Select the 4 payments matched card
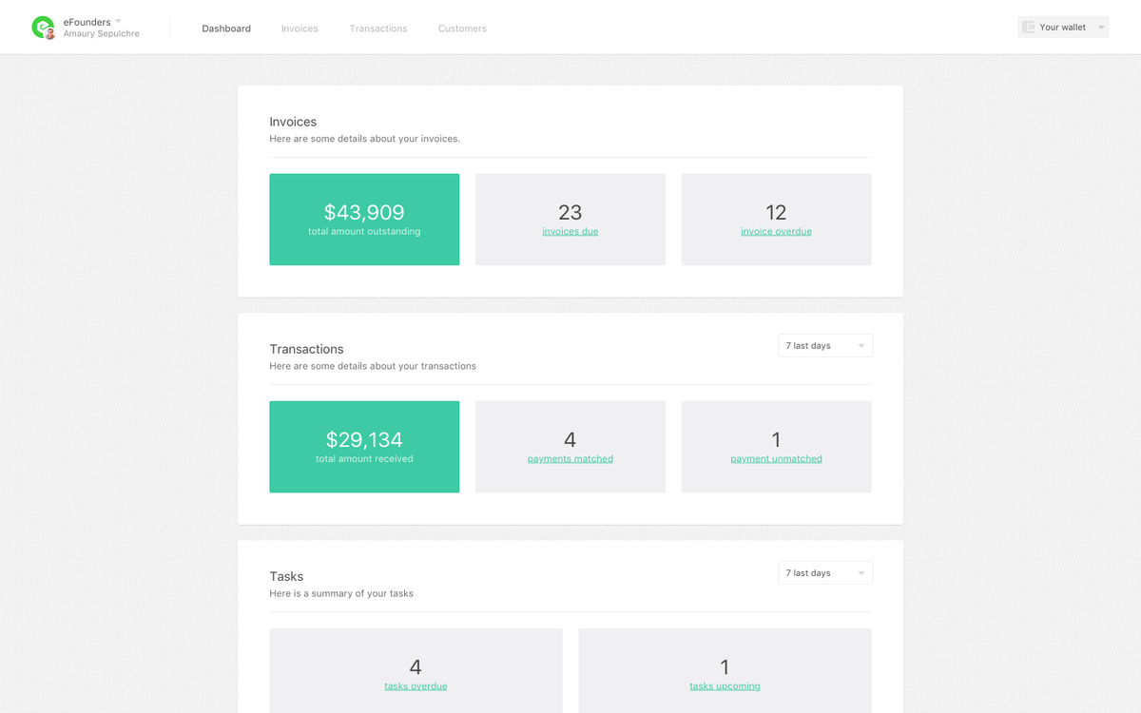1141x713 pixels. [x=570, y=446]
